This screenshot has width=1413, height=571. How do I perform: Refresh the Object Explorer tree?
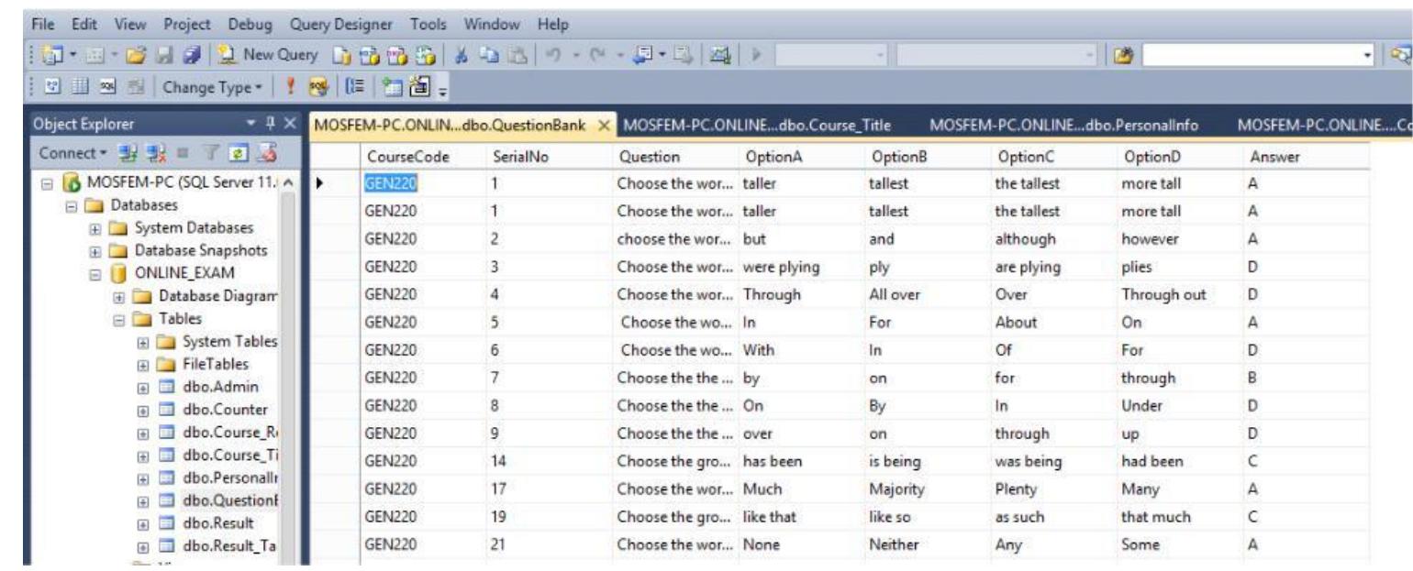(x=239, y=151)
